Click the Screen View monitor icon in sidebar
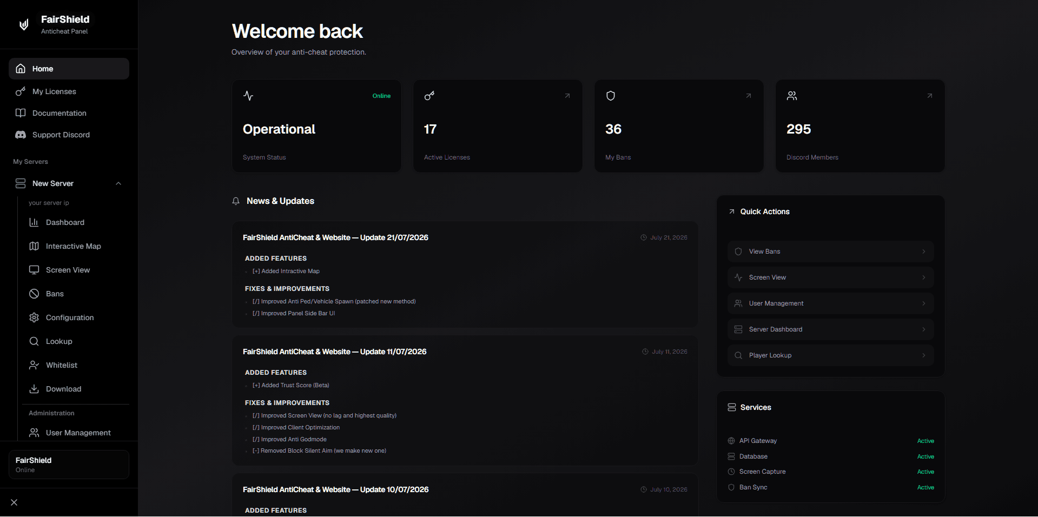The image size is (1038, 517). [34, 270]
